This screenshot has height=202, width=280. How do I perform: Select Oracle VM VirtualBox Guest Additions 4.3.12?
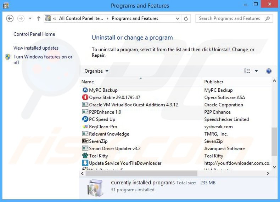[x=133, y=105]
